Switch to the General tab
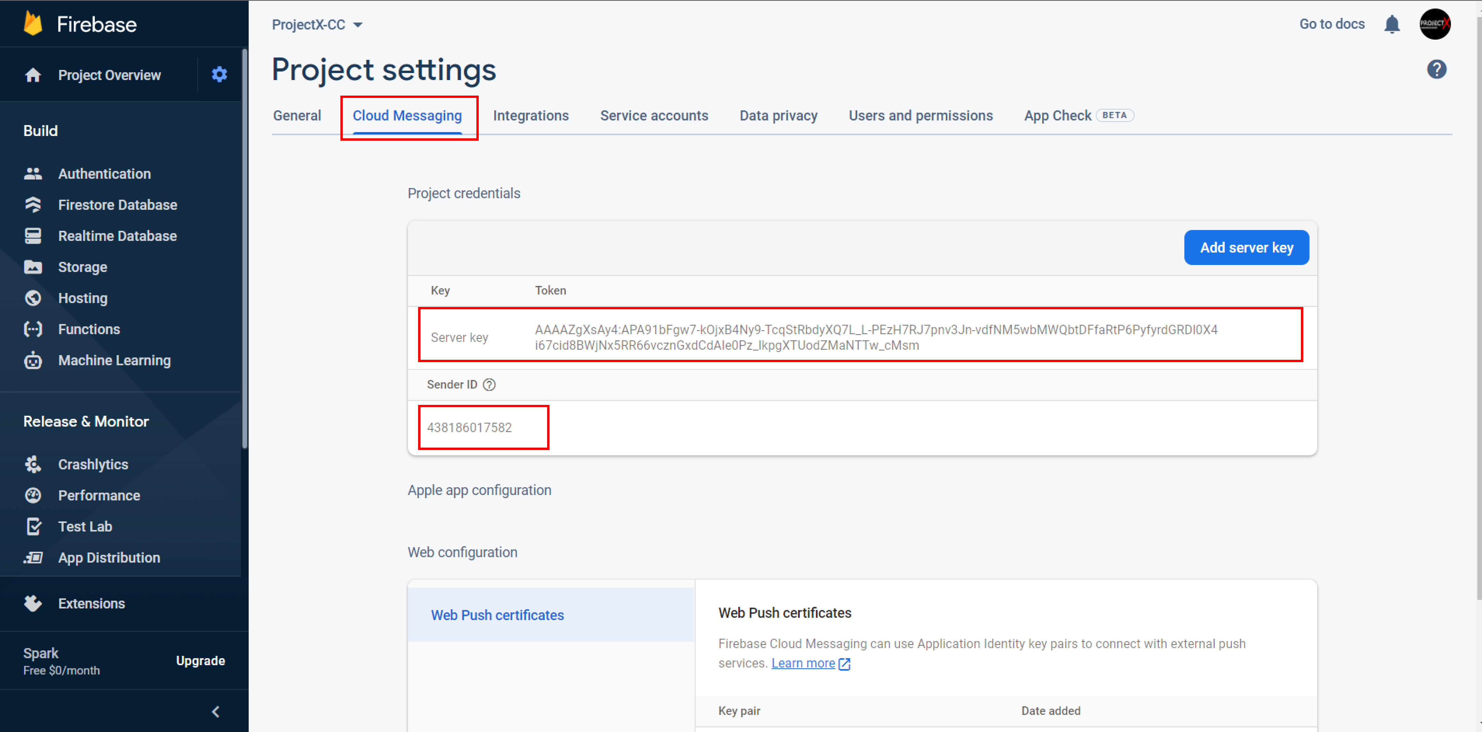 coord(297,116)
